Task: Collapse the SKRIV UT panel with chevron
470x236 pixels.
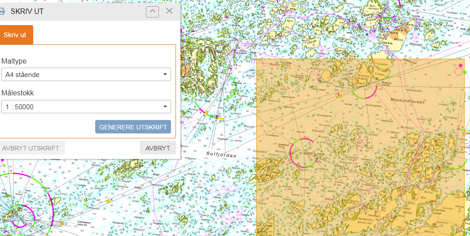Action: pyautogui.click(x=152, y=11)
